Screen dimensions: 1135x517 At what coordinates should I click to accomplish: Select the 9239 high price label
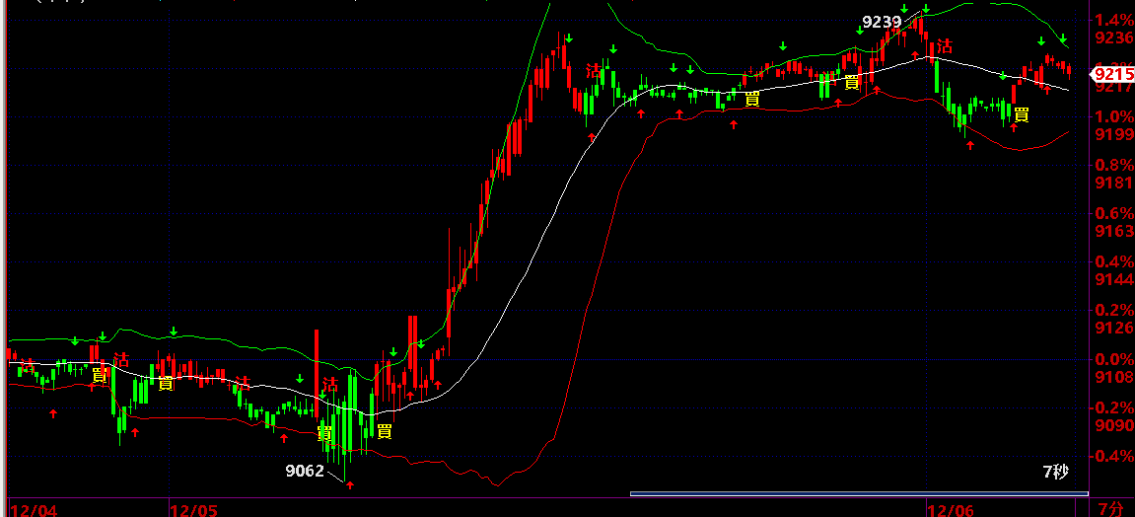pyautogui.click(x=883, y=23)
